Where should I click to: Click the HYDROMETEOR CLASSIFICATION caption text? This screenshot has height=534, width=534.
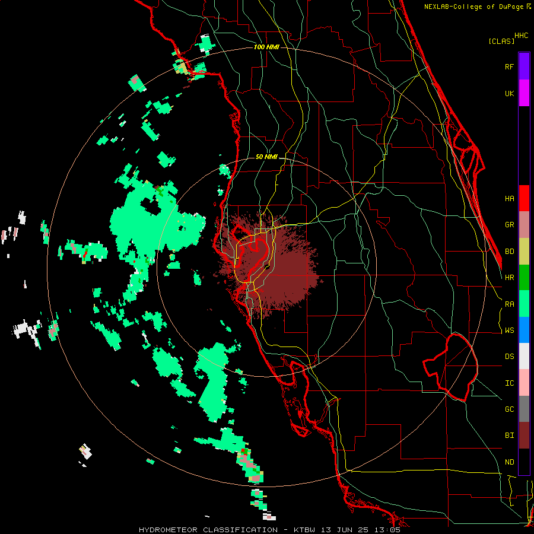pyautogui.click(x=208, y=530)
